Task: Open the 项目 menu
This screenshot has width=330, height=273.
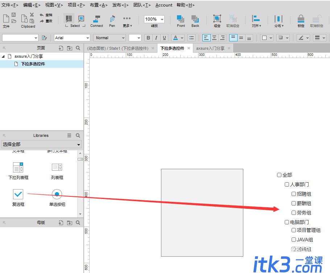Action: tap(76, 5)
